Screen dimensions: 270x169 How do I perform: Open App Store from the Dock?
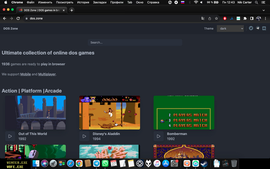pos(165,163)
